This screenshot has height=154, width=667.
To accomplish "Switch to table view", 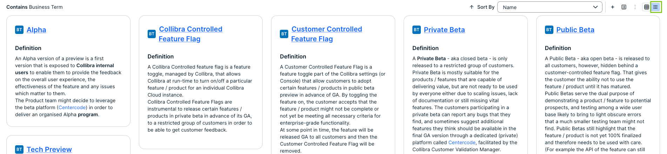I will [x=647, y=7].
